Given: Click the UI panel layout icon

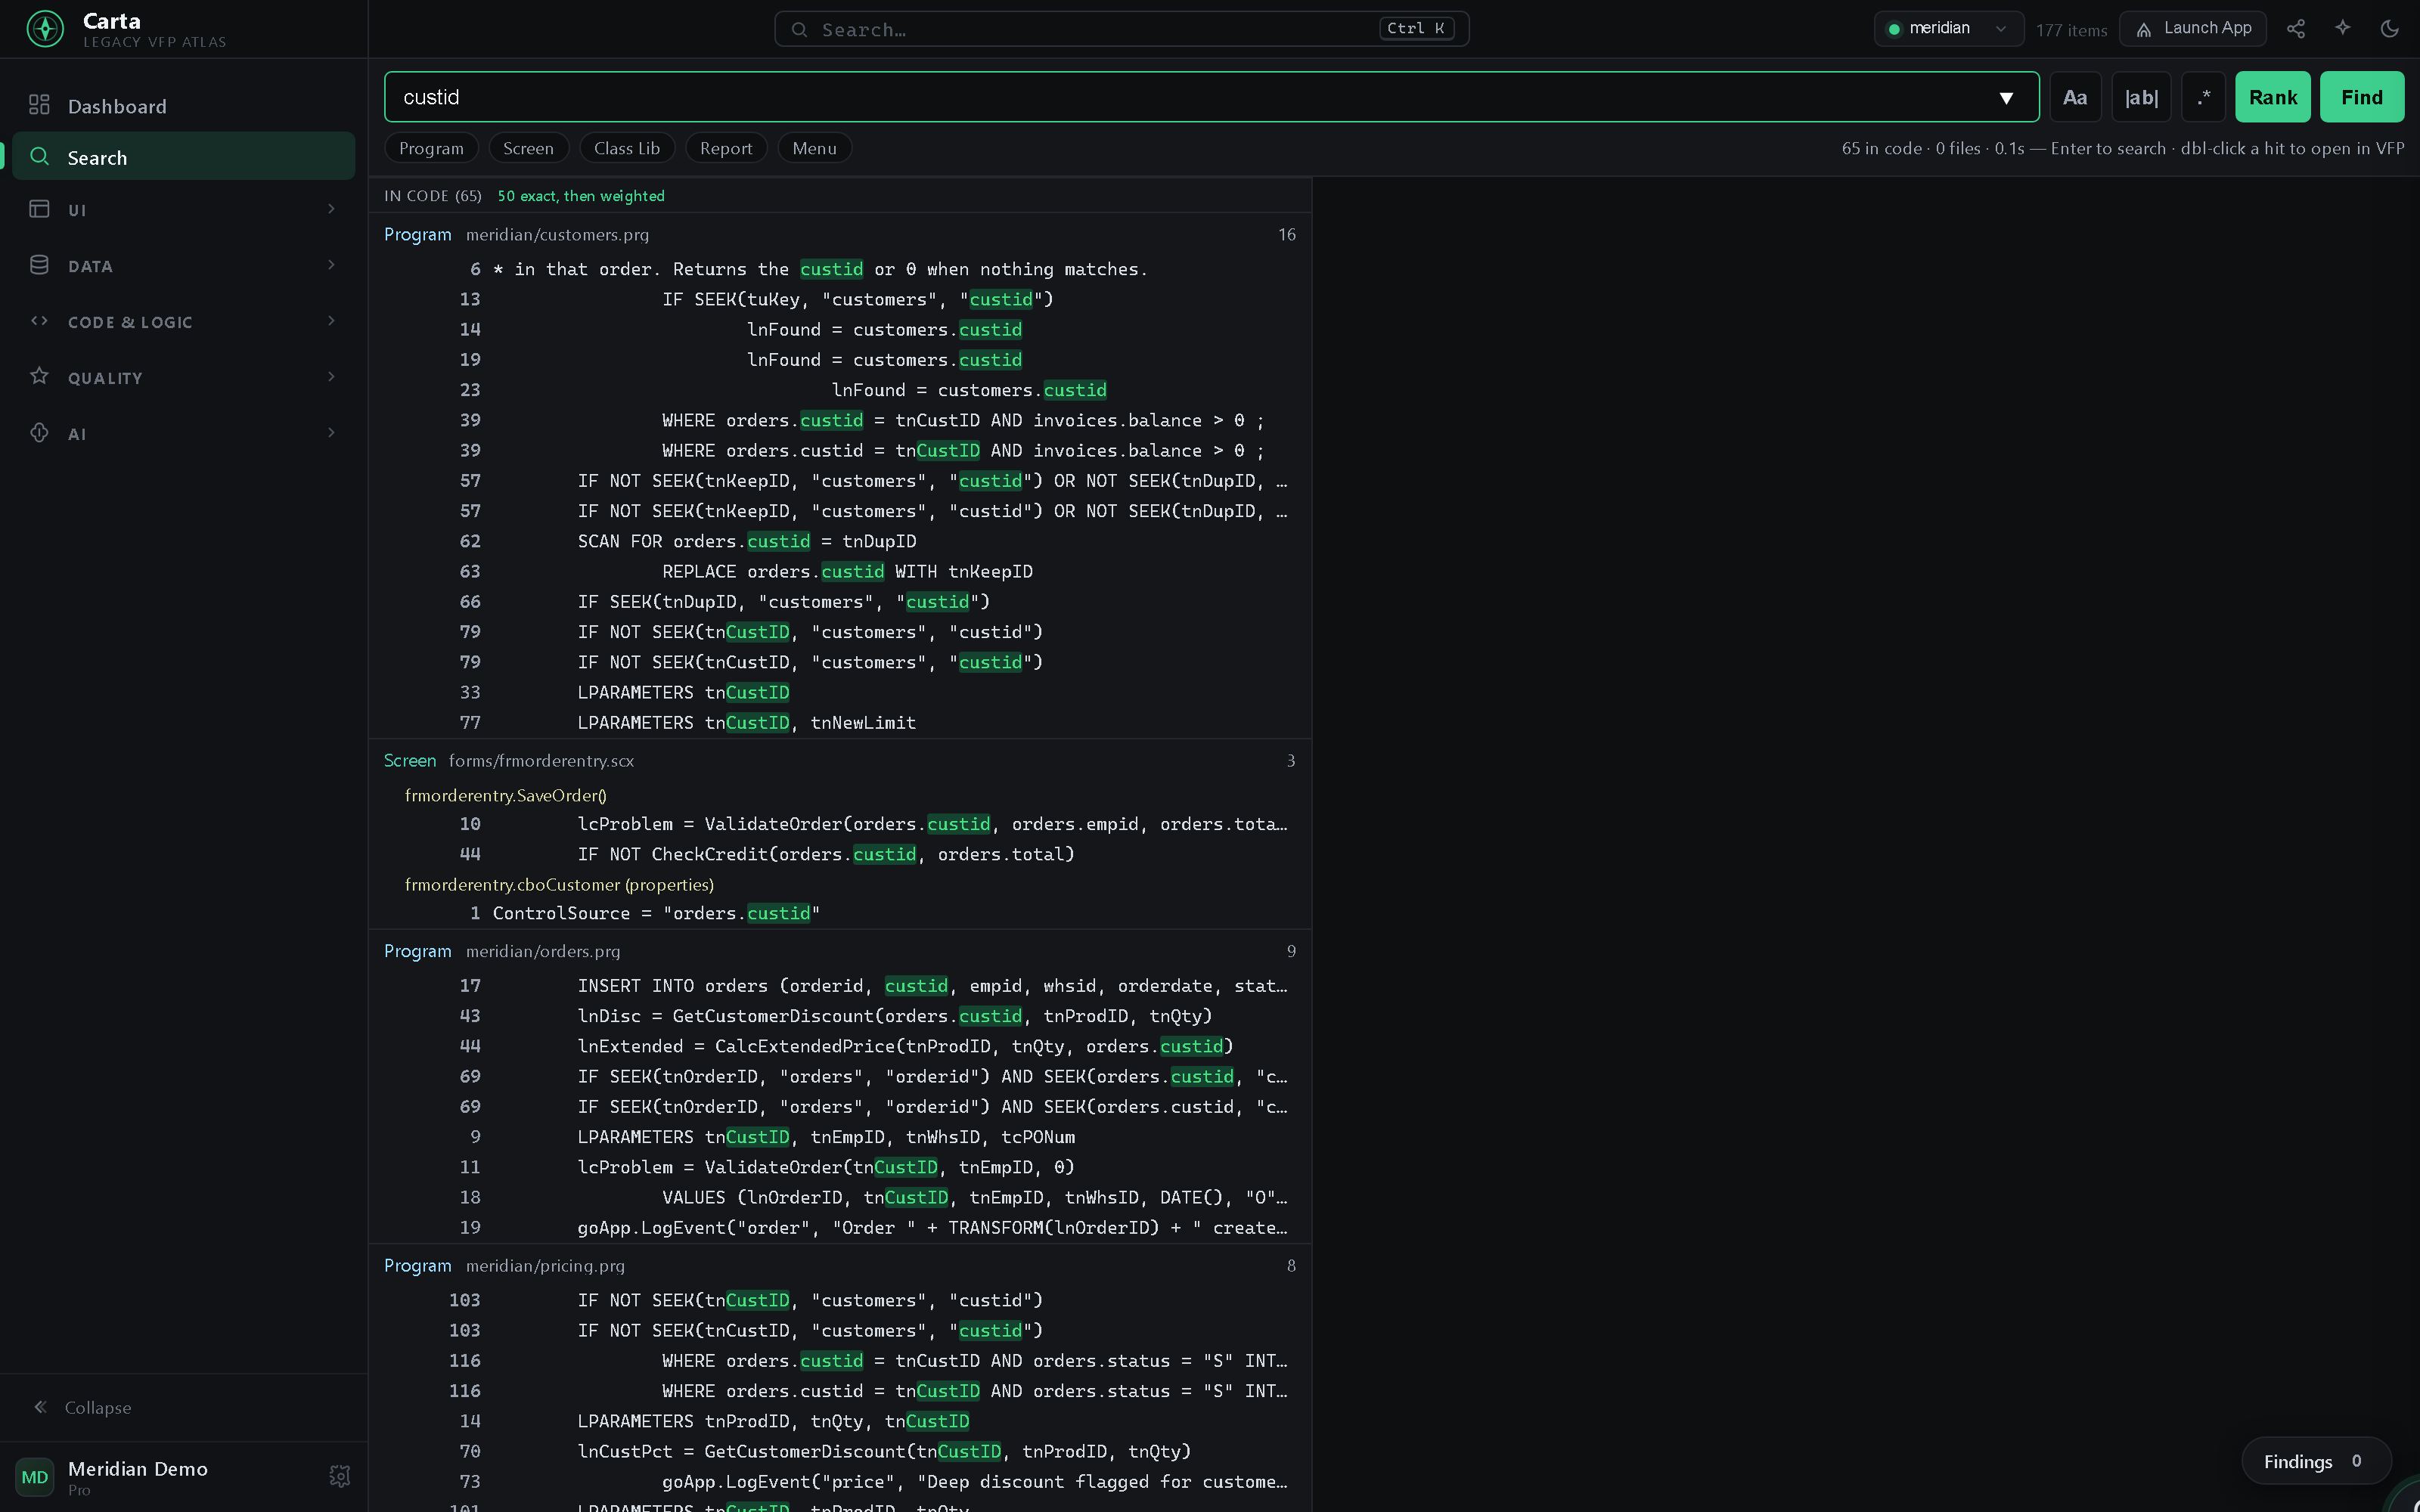Looking at the screenshot, I should coord(39,208).
